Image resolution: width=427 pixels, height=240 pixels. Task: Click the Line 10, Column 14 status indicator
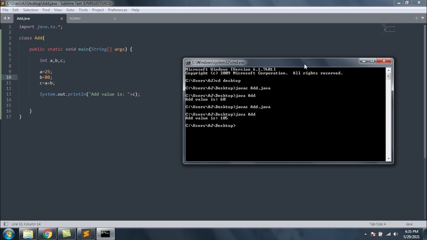pyautogui.click(x=26, y=224)
